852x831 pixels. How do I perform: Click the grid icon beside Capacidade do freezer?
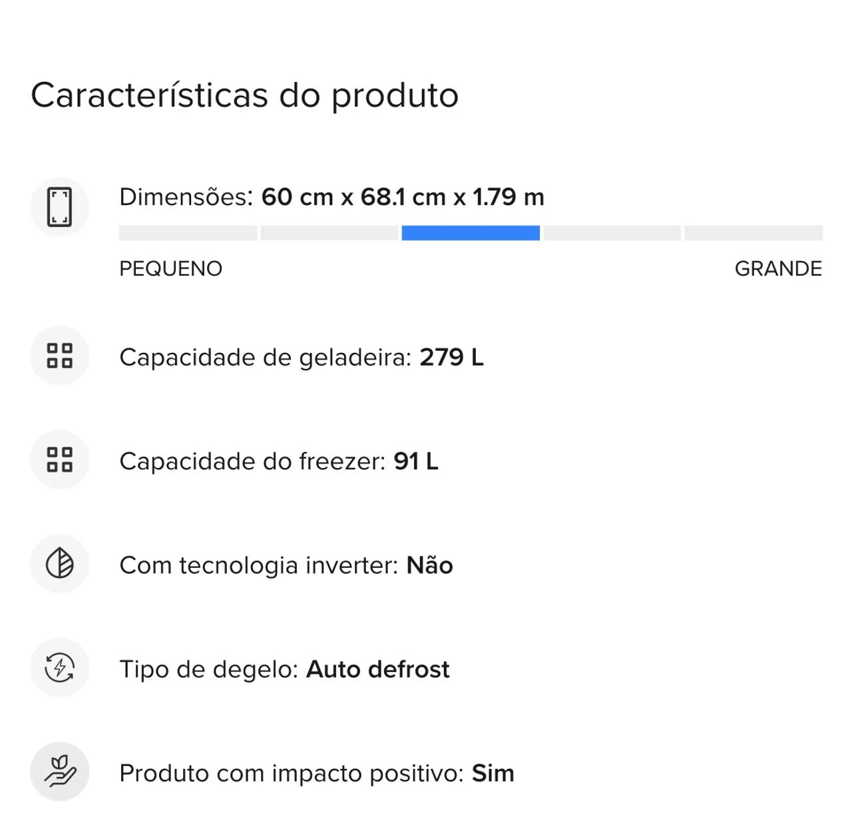coord(59,459)
